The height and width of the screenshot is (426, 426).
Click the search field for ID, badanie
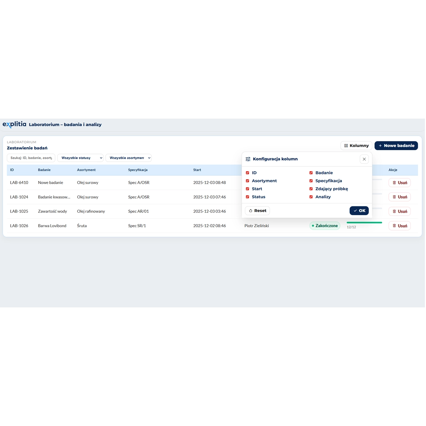point(31,158)
